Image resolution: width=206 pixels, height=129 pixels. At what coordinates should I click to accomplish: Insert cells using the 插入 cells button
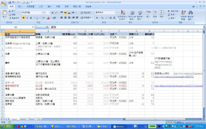148,15
